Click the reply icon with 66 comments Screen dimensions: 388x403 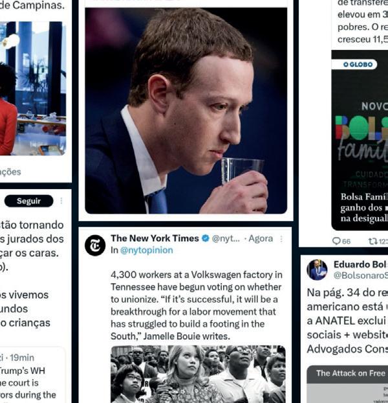pos(336,241)
